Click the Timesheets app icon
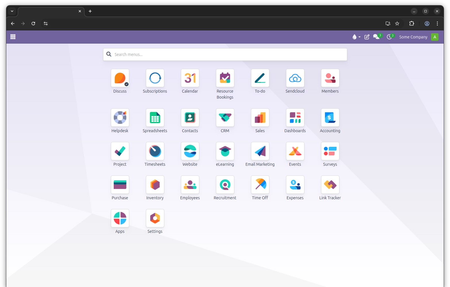This screenshot has height=287, width=450. pyautogui.click(x=155, y=151)
